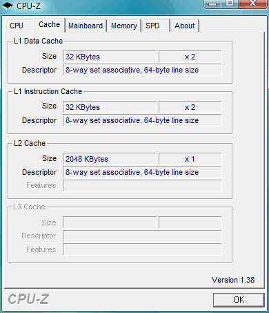Viewport: 269px width, 313px height.
Task: Click the L1 Instruction Cache group label
Action: click(48, 91)
